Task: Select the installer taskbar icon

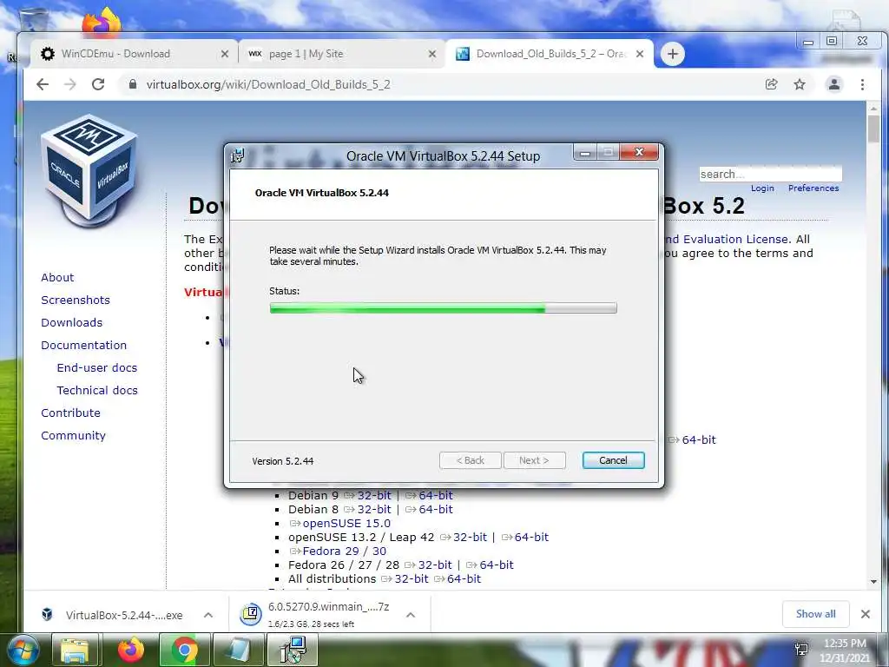Action: click(293, 650)
